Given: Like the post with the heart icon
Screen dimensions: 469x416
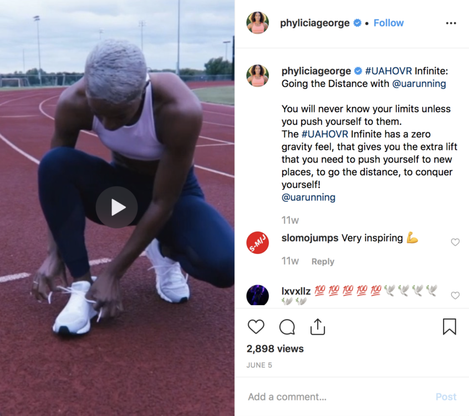Looking at the screenshot, I should (x=256, y=327).
